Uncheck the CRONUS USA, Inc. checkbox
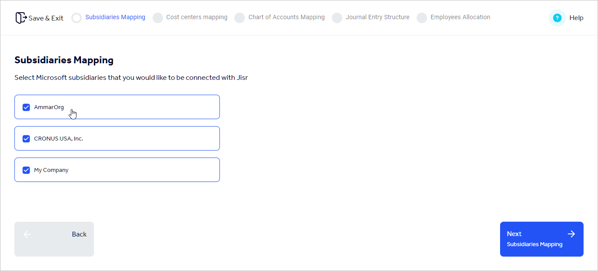The image size is (598, 271). click(x=26, y=138)
